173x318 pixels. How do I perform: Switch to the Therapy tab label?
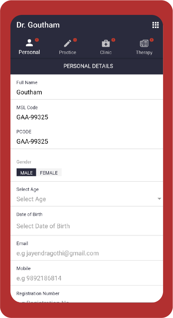pos(144,52)
